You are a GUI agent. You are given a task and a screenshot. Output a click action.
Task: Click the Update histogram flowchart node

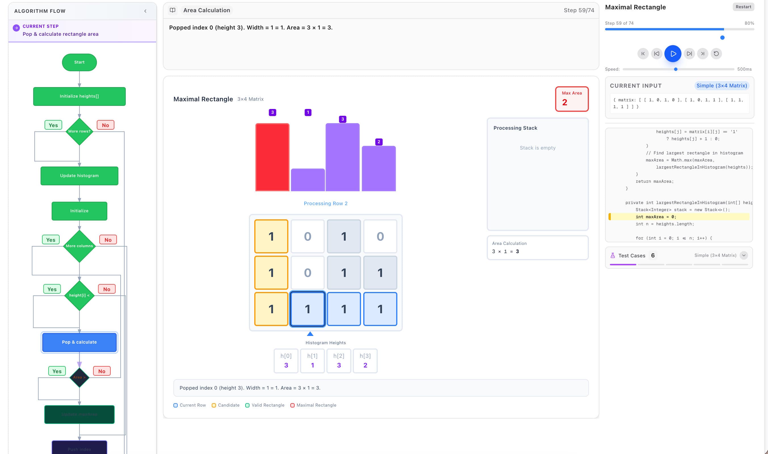click(79, 176)
